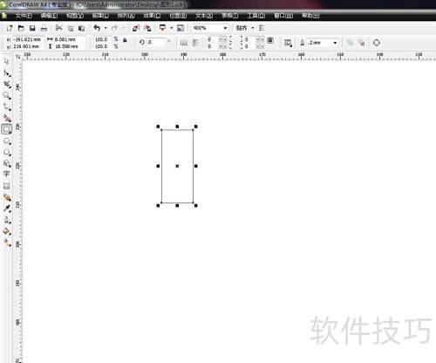Mirror the rectangle horizontally
This screenshot has height=363, width=436.
point(184,43)
